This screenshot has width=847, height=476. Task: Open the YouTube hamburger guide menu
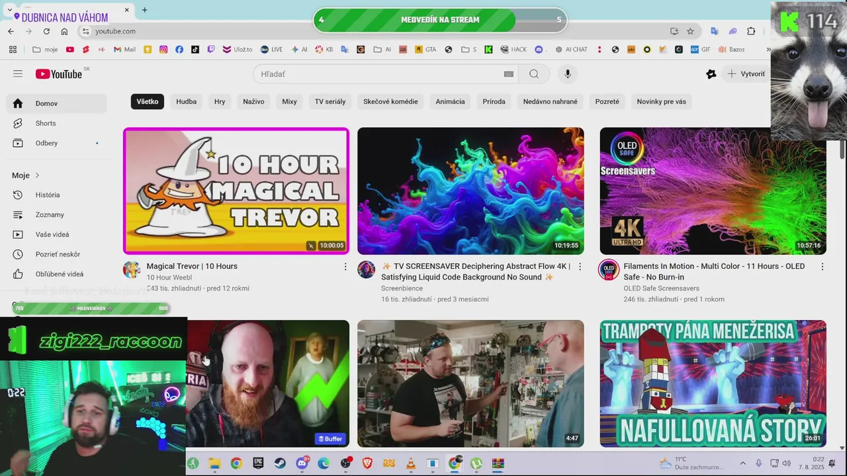[x=18, y=74]
